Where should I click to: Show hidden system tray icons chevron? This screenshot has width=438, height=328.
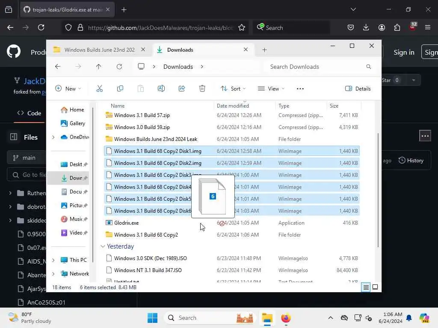pos(331,318)
